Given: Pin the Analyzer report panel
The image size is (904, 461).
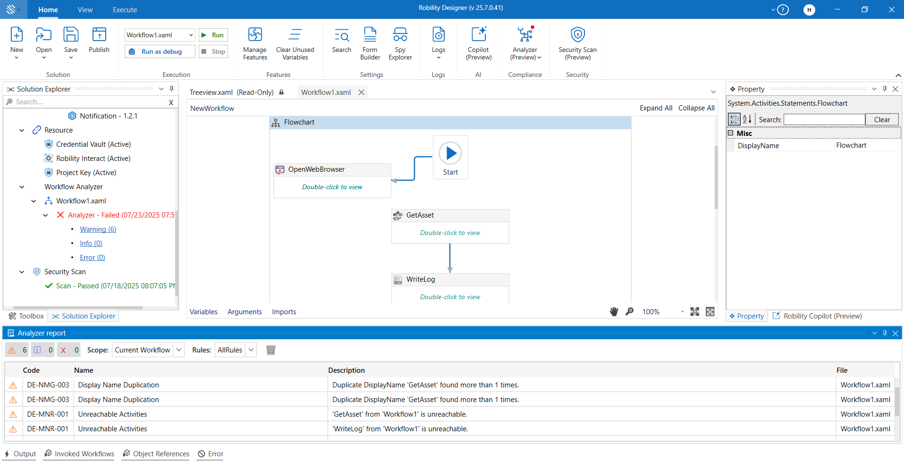Looking at the screenshot, I should [885, 333].
